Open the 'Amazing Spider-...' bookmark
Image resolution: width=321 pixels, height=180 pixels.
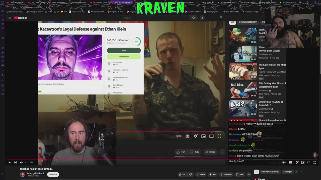click(212, 12)
